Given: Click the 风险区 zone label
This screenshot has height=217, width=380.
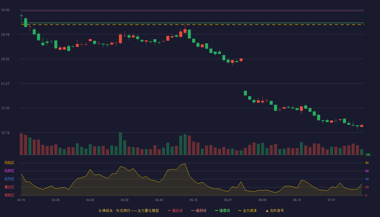Looking at the screenshot, I should tap(9, 163).
